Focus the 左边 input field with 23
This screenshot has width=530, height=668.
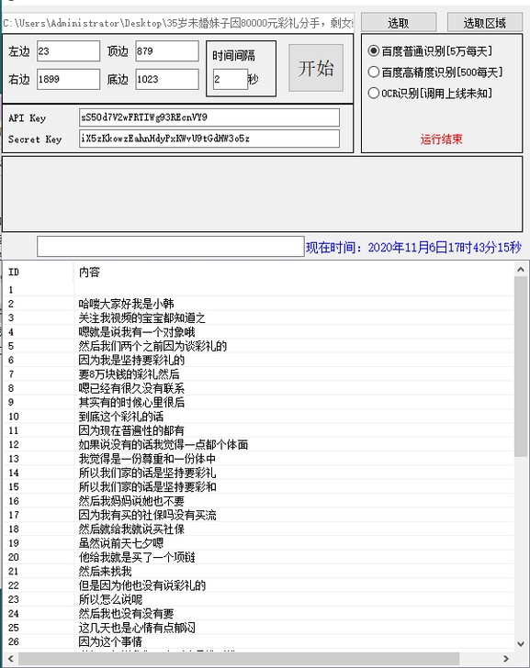[x=68, y=51]
